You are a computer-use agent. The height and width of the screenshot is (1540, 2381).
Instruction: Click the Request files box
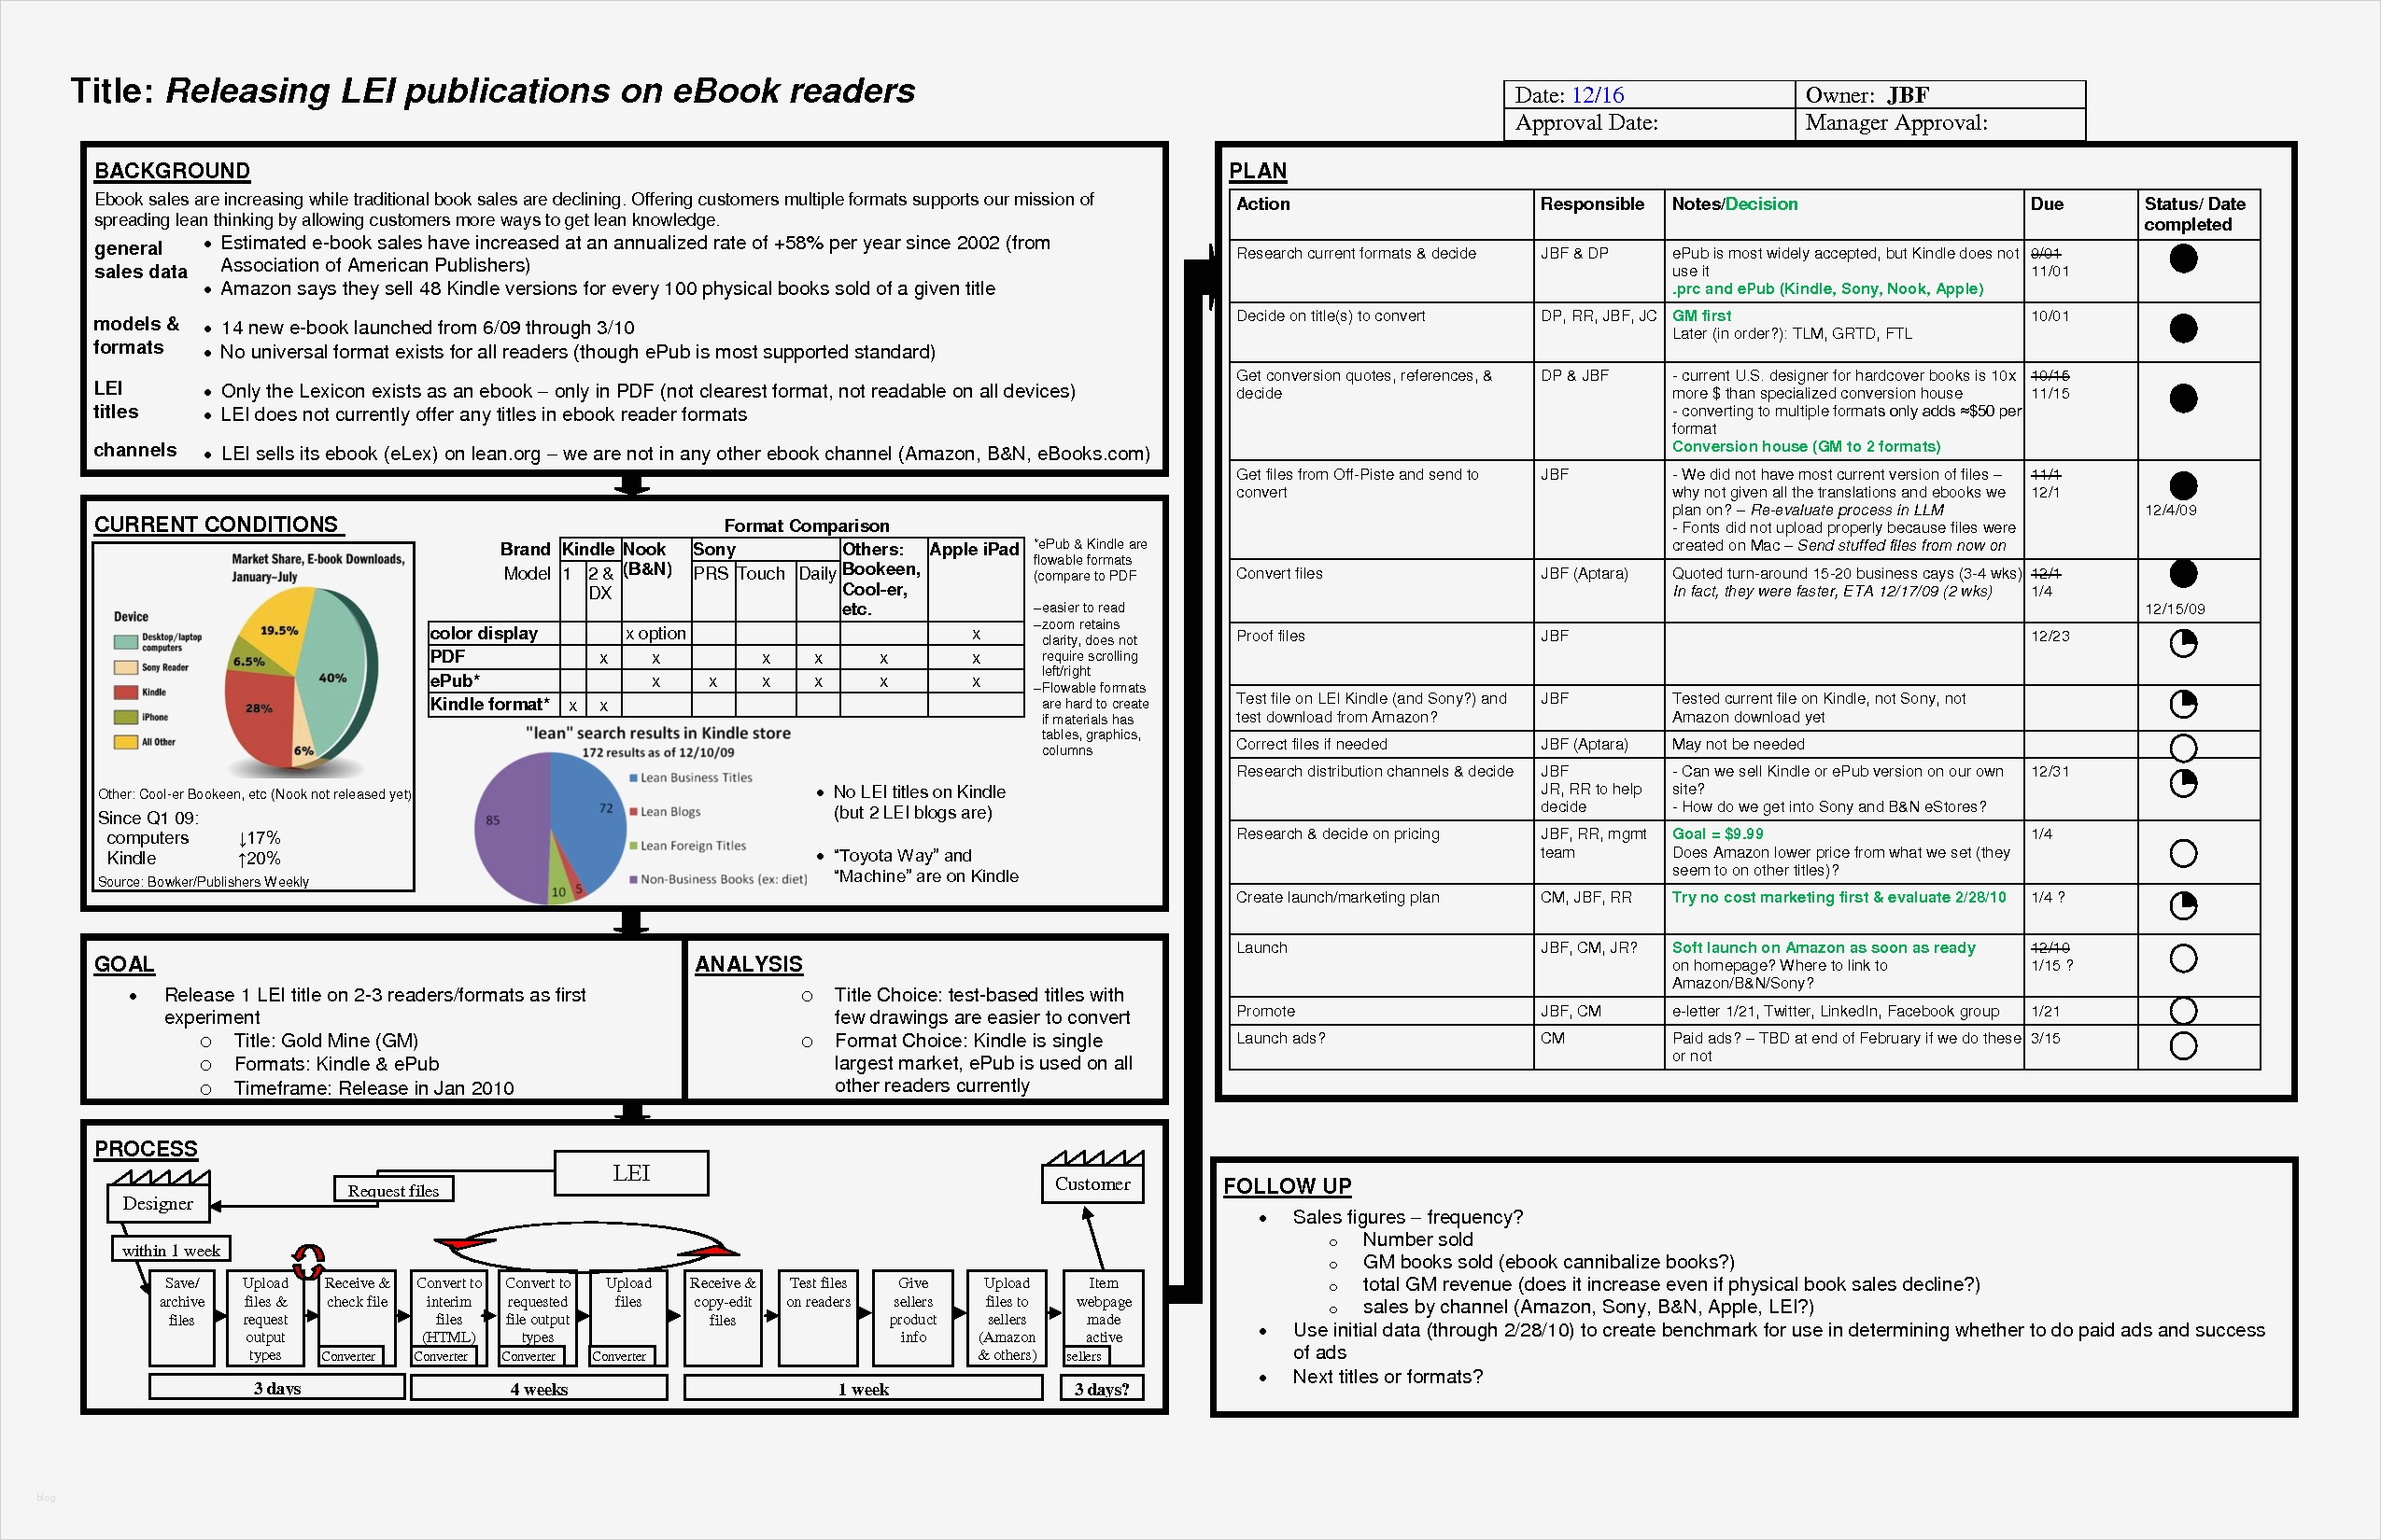pyautogui.click(x=393, y=1190)
